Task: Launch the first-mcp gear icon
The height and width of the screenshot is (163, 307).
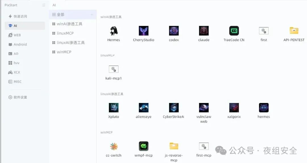Action: (204, 146)
